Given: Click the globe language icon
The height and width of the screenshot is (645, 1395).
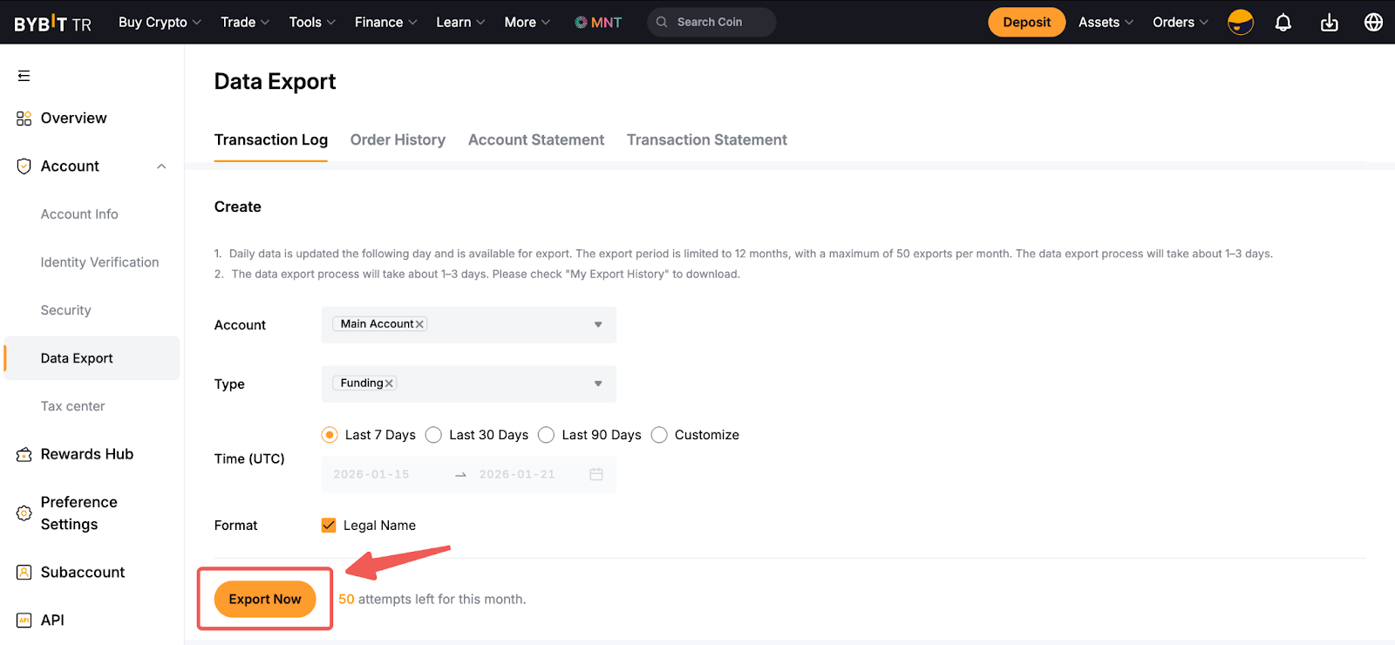Looking at the screenshot, I should point(1373,23).
